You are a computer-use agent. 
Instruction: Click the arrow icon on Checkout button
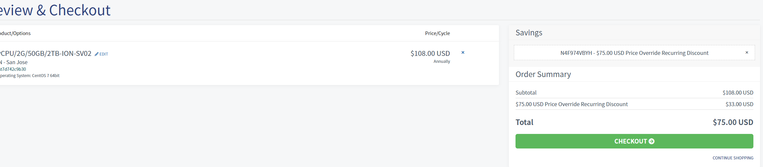click(x=651, y=141)
